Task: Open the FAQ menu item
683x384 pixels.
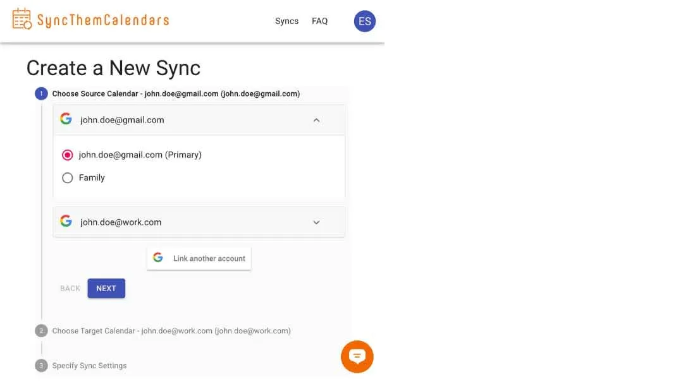Action: pos(319,21)
